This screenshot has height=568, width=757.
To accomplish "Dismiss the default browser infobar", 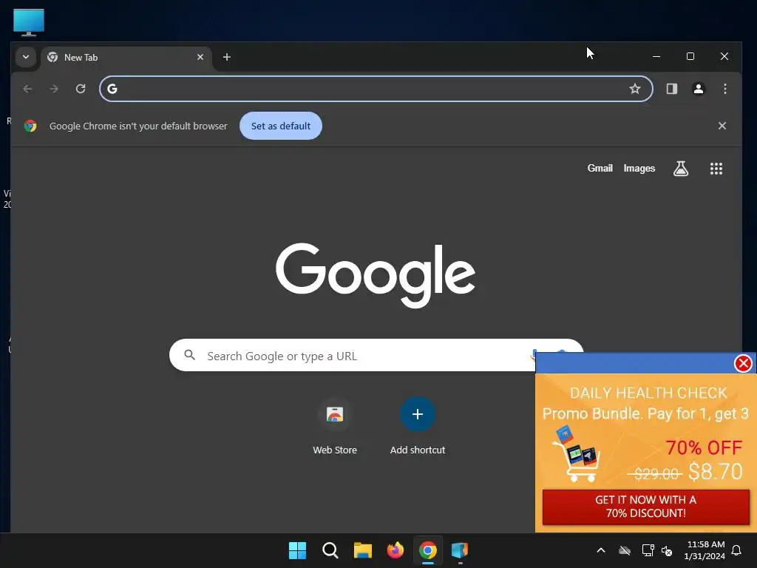I will coord(722,126).
